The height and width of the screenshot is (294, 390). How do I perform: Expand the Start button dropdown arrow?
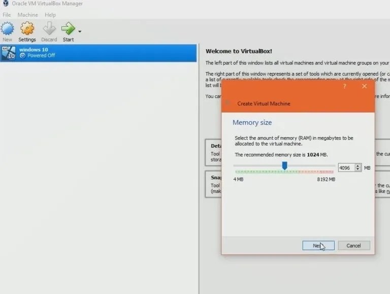[x=80, y=31]
